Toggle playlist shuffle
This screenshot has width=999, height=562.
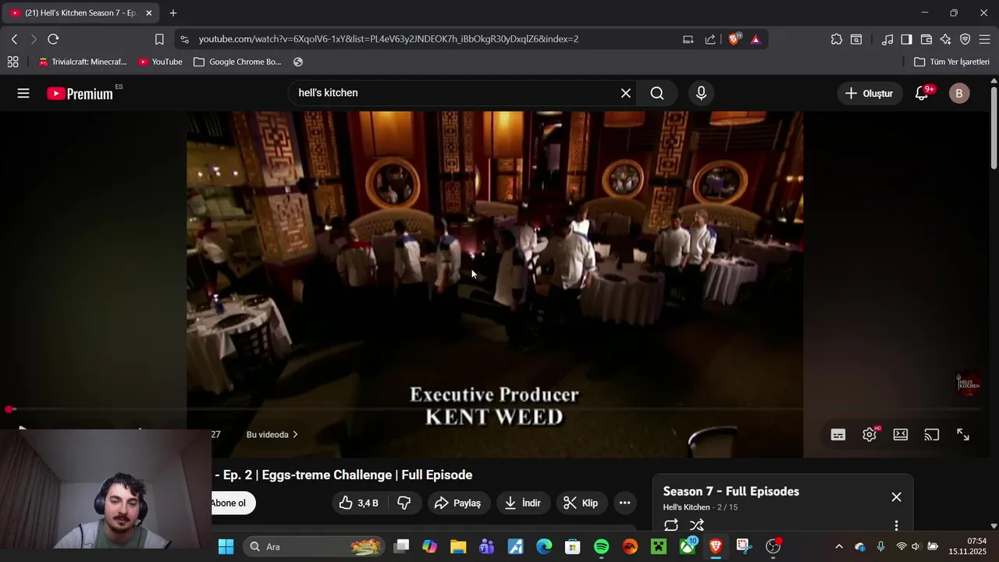point(697,525)
